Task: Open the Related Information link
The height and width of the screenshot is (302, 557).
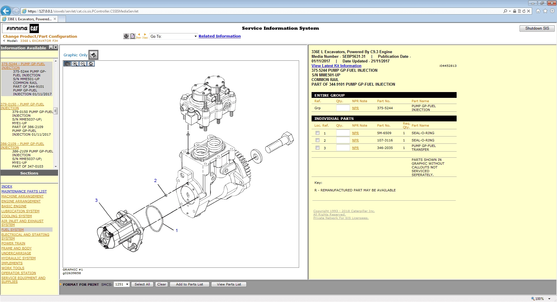Action: tap(220, 36)
